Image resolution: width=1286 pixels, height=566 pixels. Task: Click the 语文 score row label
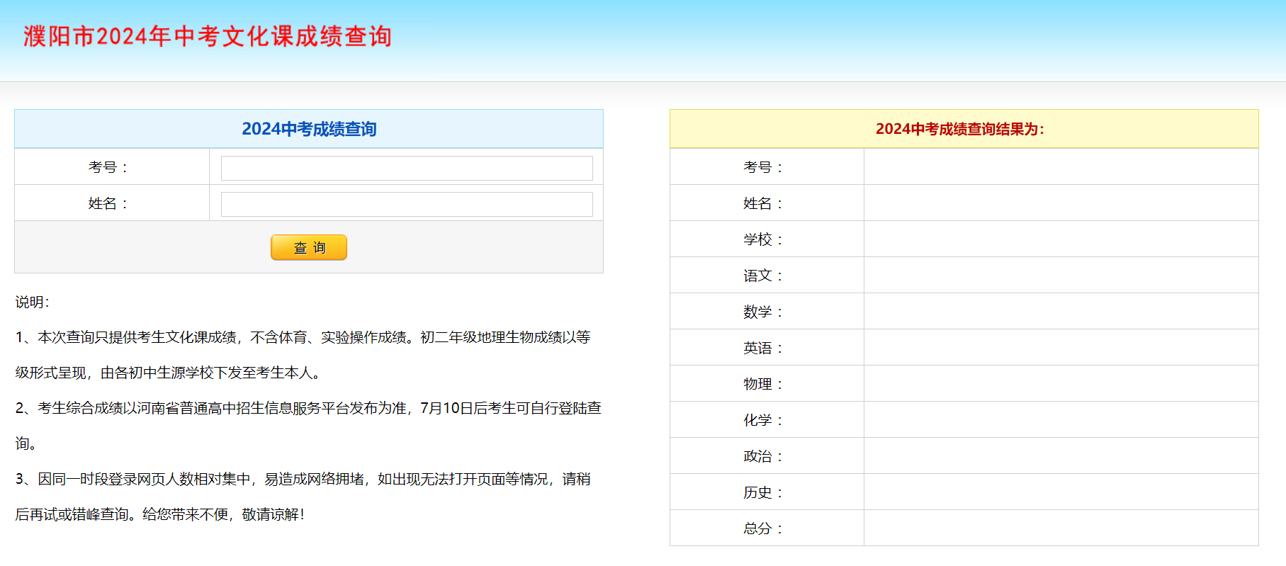762,276
